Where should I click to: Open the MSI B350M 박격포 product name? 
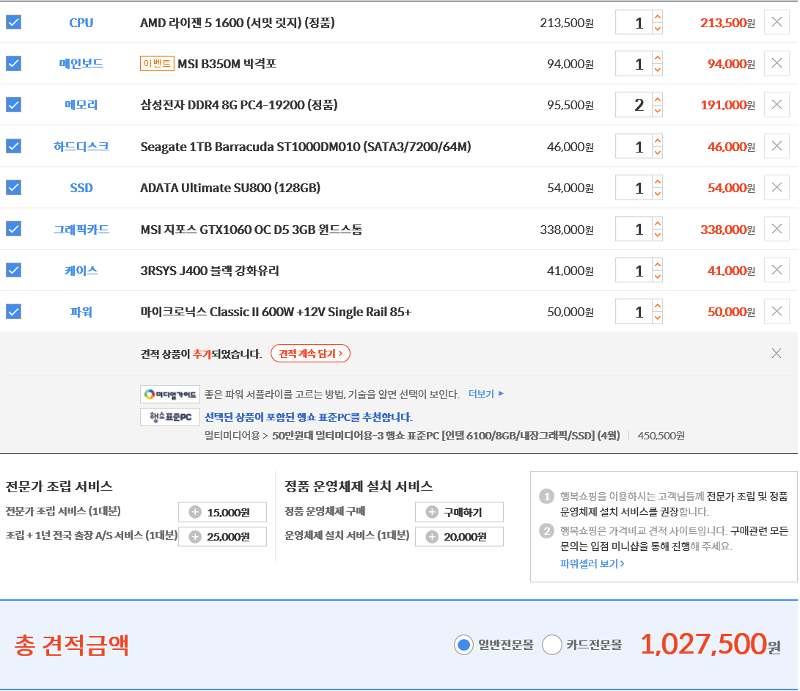[x=227, y=64]
